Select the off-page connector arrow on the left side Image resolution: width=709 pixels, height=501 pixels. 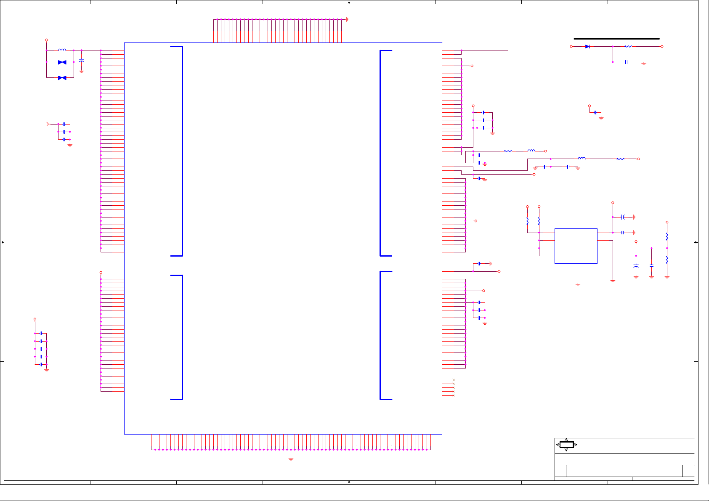pos(48,124)
